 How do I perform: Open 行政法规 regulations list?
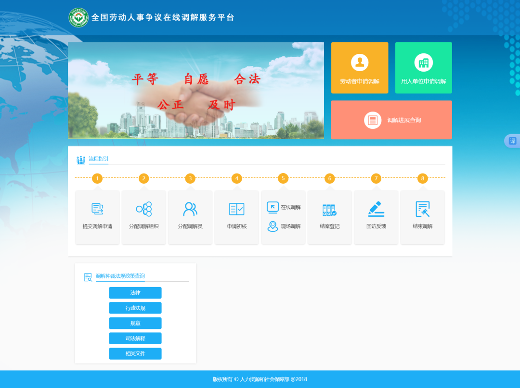(135, 308)
